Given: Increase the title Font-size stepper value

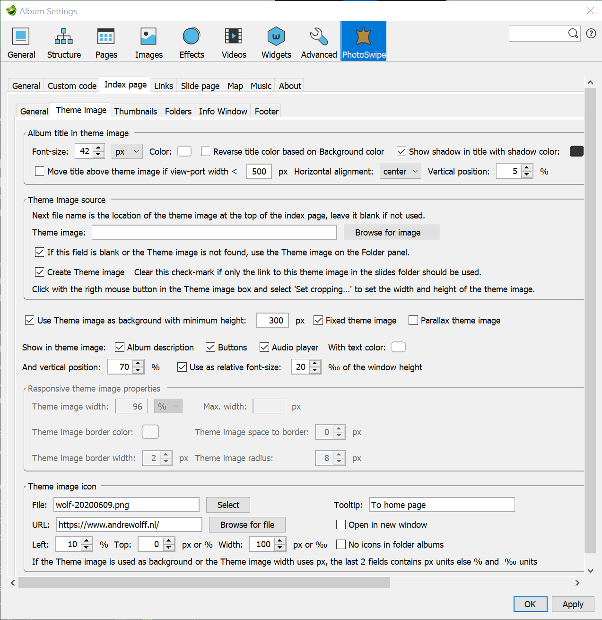Looking at the screenshot, I should 98,148.
